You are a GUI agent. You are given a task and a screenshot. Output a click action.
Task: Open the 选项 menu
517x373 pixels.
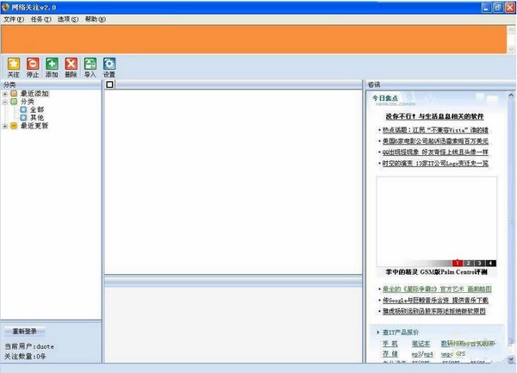[68, 19]
